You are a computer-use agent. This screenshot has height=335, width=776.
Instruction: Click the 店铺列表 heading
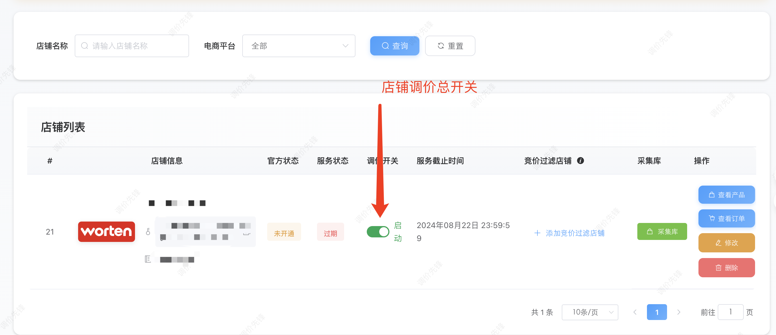pyautogui.click(x=63, y=127)
